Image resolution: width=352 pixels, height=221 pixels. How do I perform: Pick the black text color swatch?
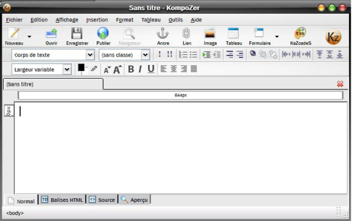(x=81, y=67)
